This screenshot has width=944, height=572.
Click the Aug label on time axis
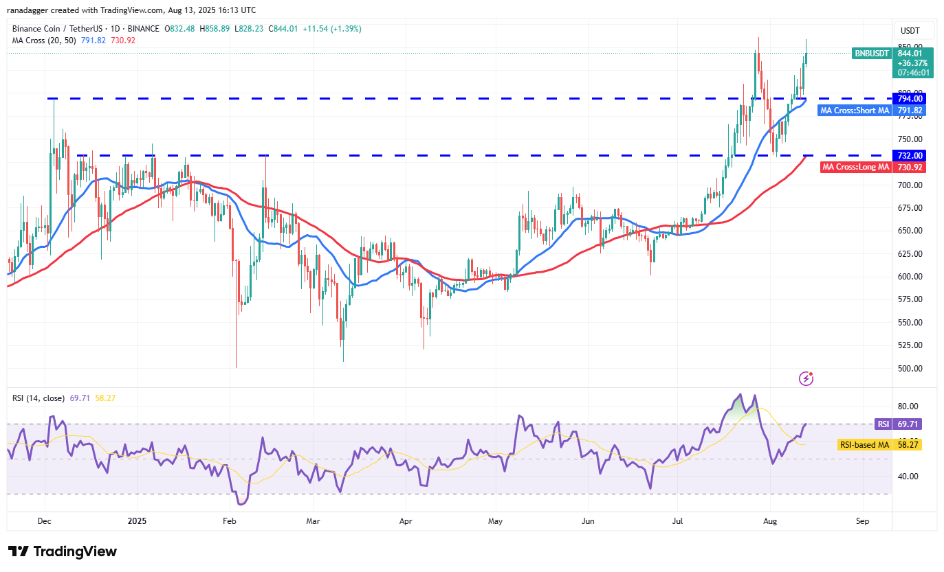771,521
